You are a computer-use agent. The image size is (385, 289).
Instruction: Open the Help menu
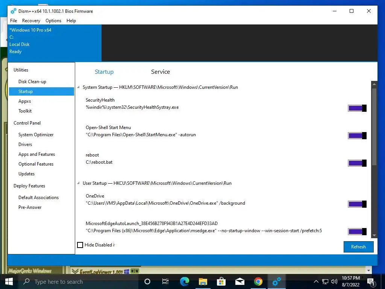coord(71,21)
